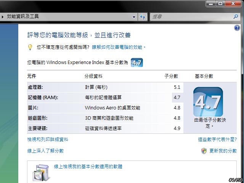Click the 分級資料 column header
Screen dimensions: 244x183
click(93, 76)
